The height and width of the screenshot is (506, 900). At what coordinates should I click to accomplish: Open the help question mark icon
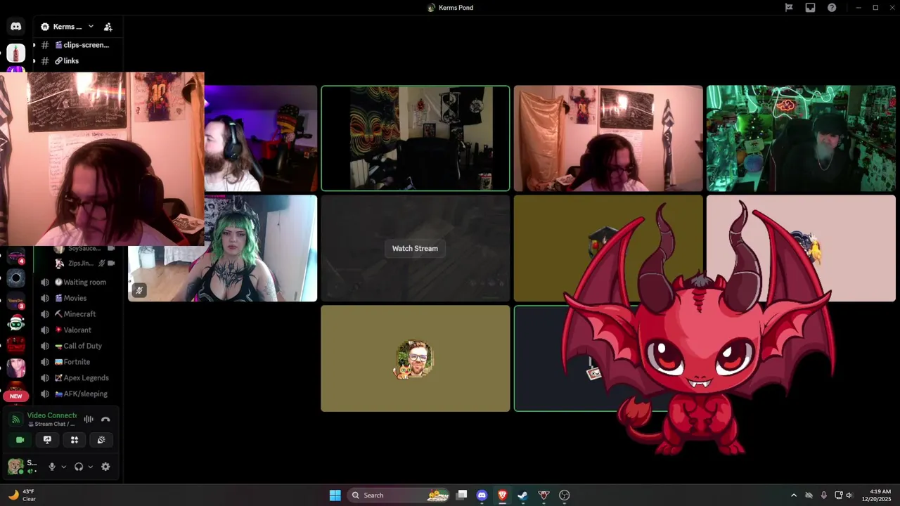[x=832, y=8]
